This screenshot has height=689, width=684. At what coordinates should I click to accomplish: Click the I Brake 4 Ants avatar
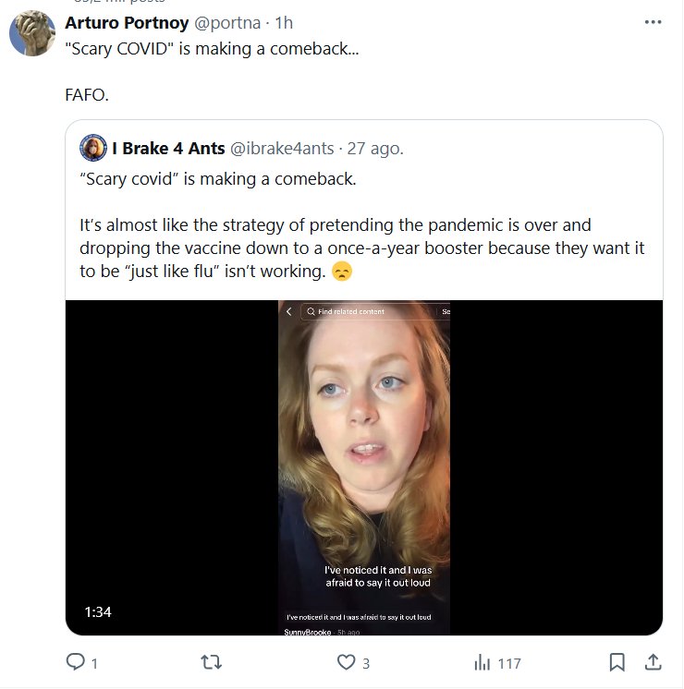93,148
